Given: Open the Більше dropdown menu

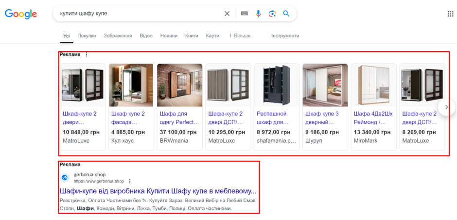Looking at the screenshot, I should pyautogui.click(x=239, y=36).
